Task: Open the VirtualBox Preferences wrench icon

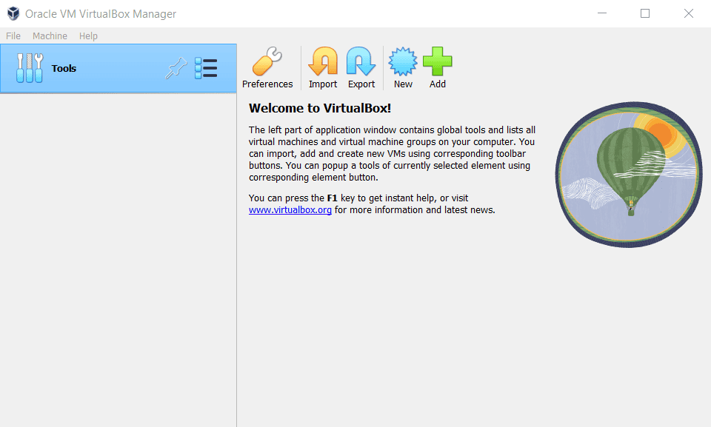Action: pyautogui.click(x=267, y=62)
